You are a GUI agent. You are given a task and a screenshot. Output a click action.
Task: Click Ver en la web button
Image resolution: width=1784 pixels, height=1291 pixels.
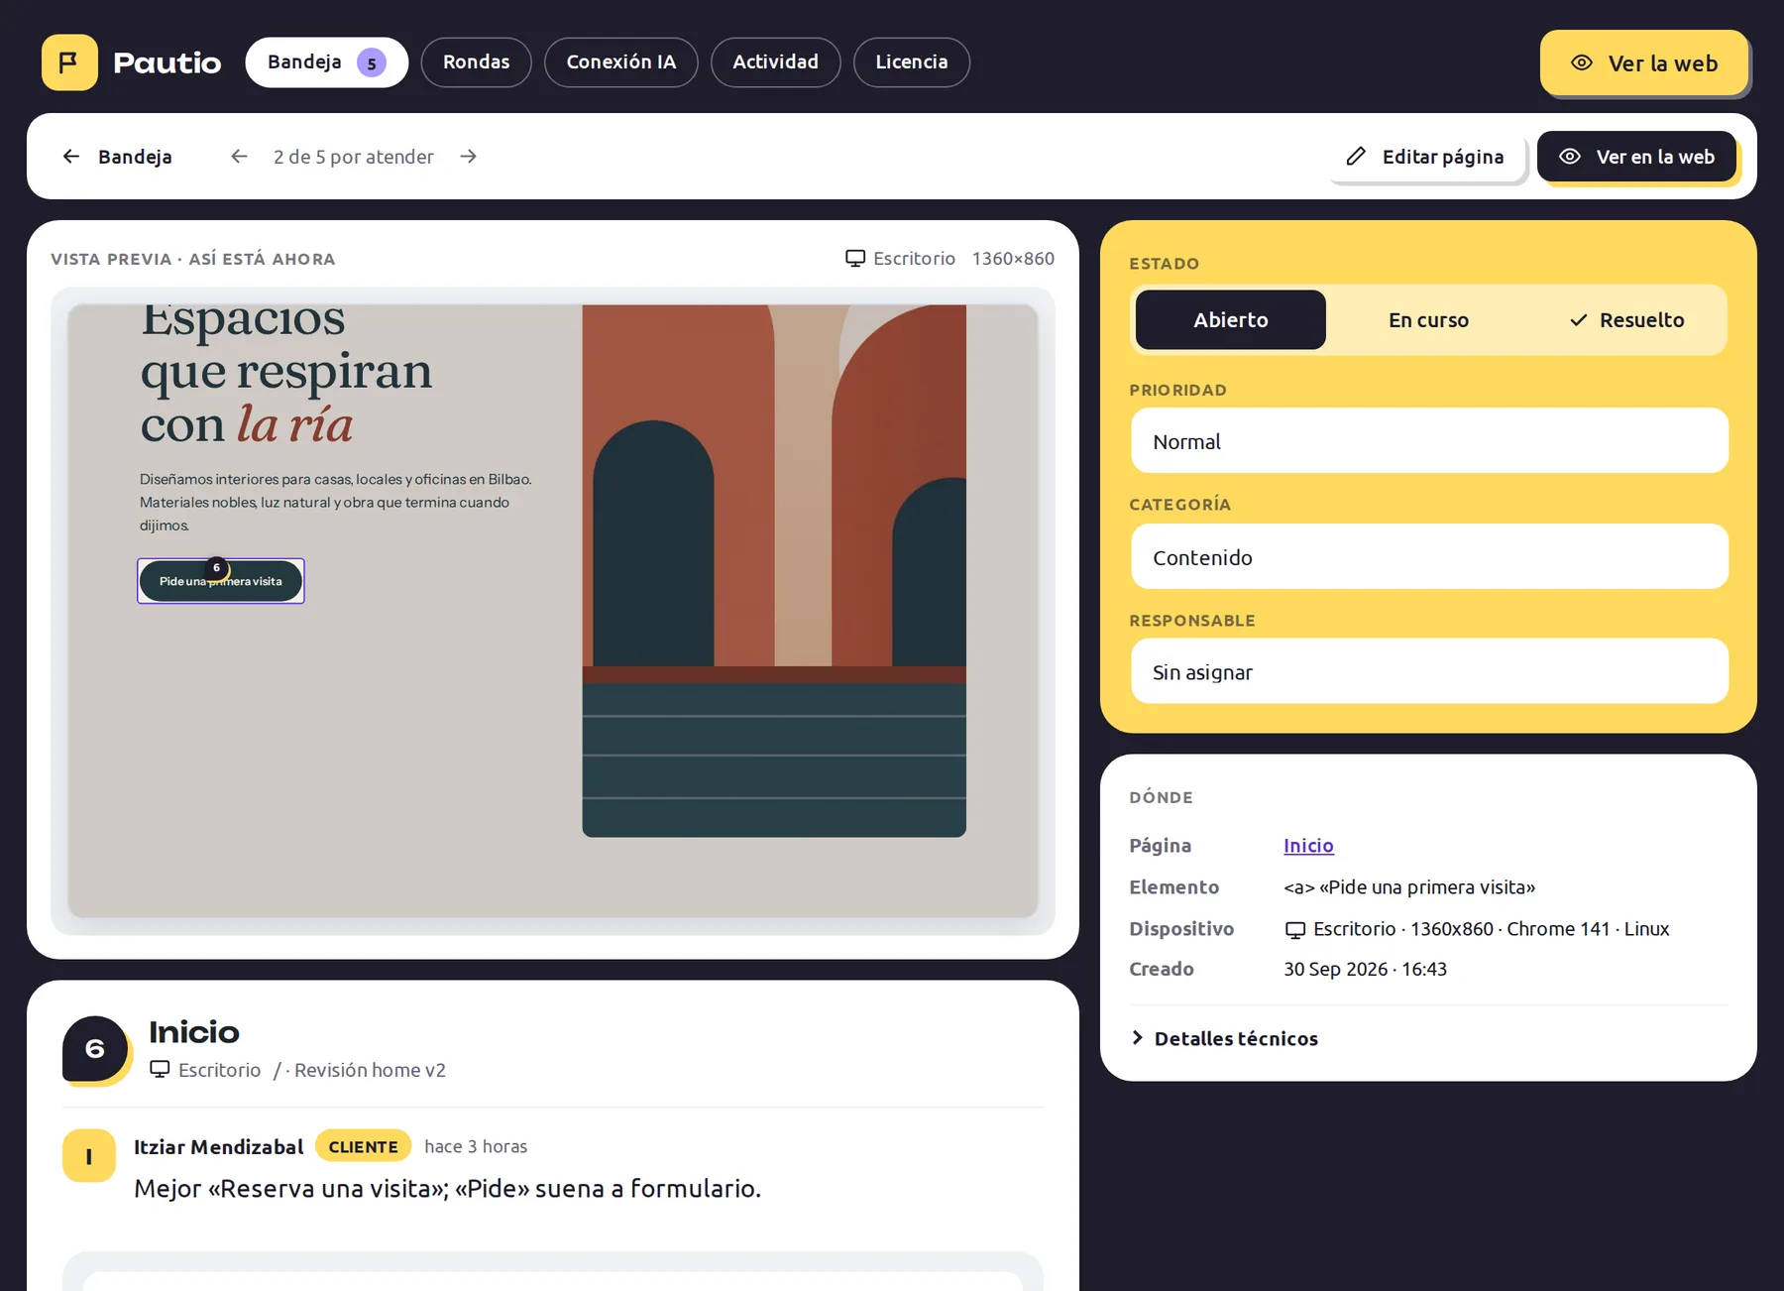click(1636, 157)
